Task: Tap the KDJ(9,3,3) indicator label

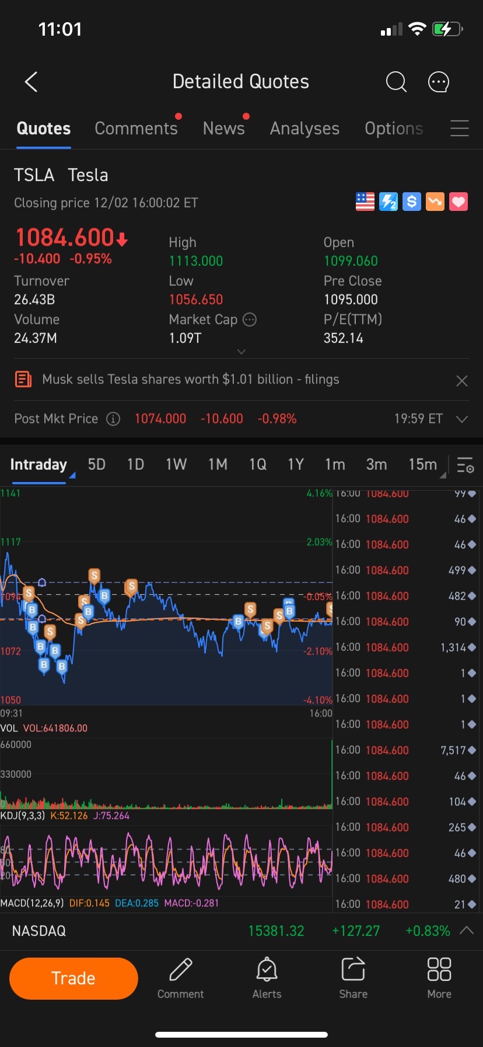Action: 23,816
